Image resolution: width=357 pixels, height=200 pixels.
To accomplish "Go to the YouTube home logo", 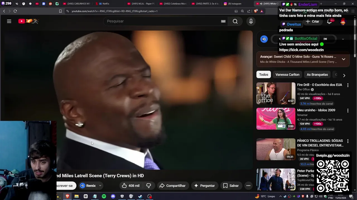I will [28, 21].
